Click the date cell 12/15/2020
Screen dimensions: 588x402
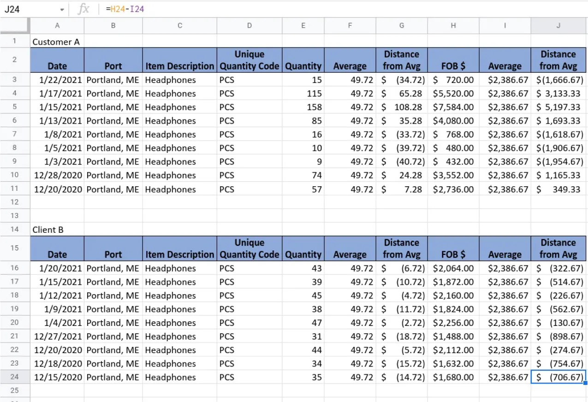pyautogui.click(x=57, y=377)
